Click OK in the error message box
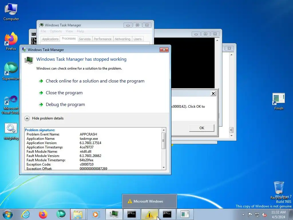Screen dimensions: 293x220 click(202, 128)
